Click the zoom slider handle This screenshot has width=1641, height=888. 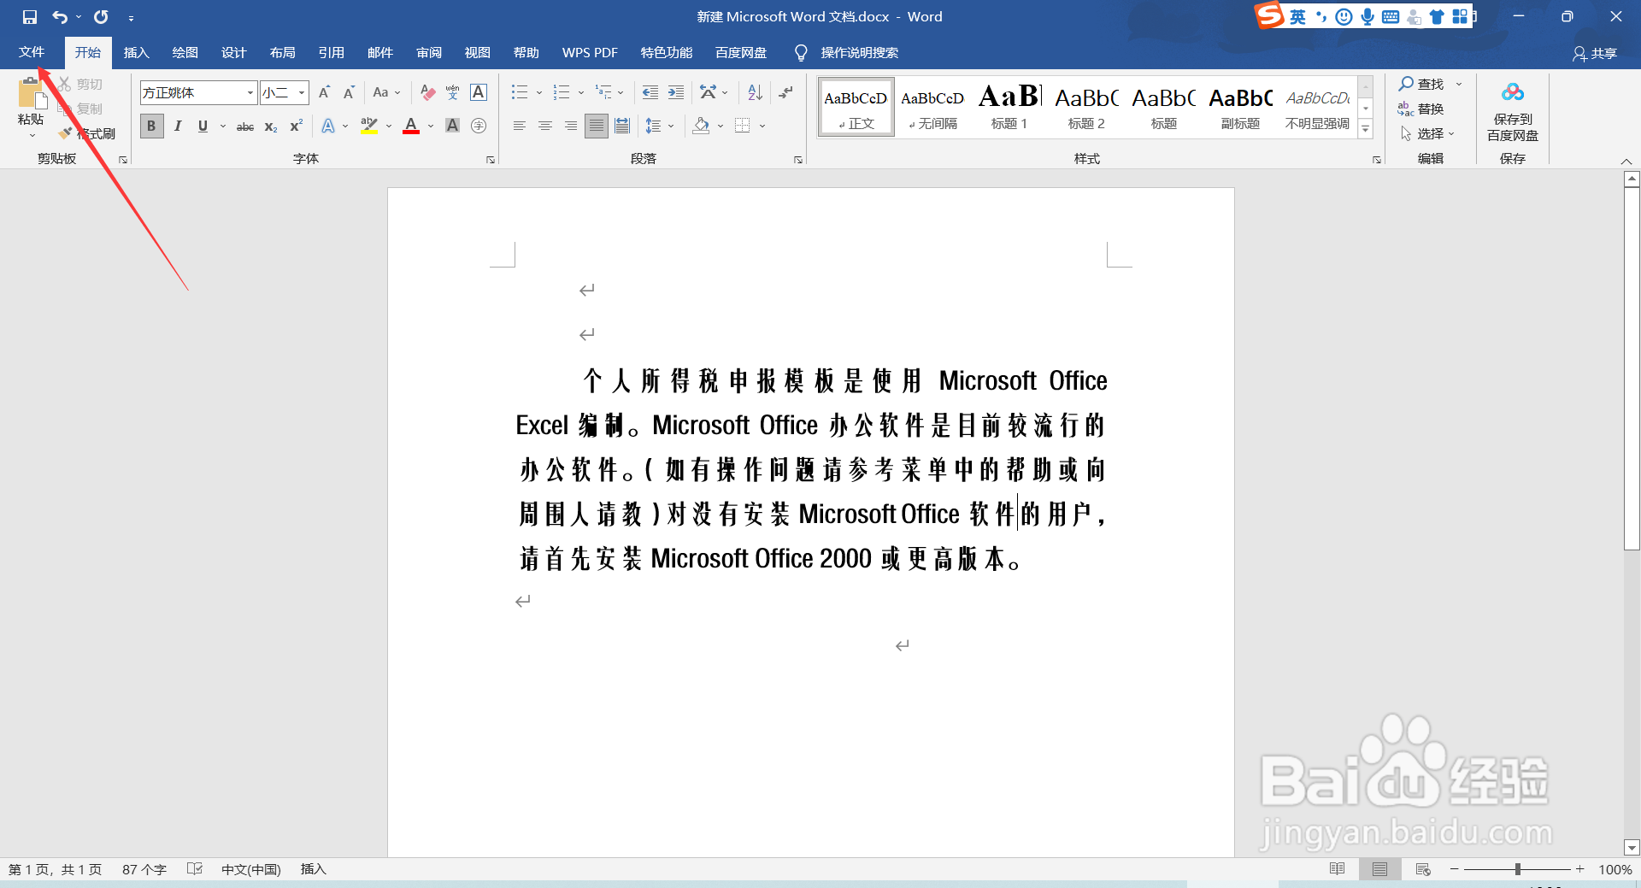coord(1518,869)
